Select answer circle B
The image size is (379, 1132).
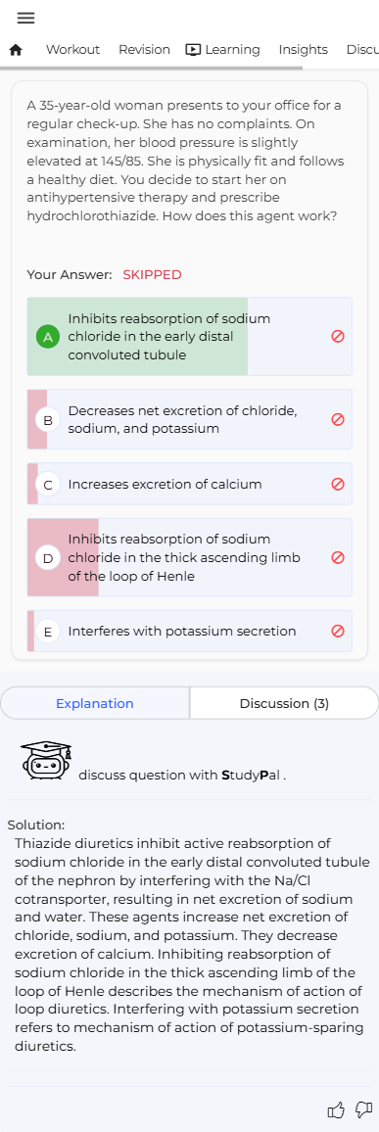pos(48,419)
